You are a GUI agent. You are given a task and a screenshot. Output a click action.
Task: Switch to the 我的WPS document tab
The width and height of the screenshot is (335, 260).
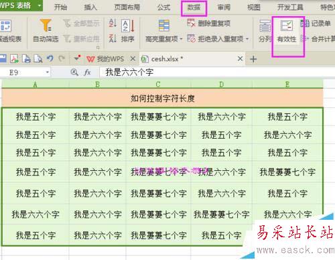[105, 59]
